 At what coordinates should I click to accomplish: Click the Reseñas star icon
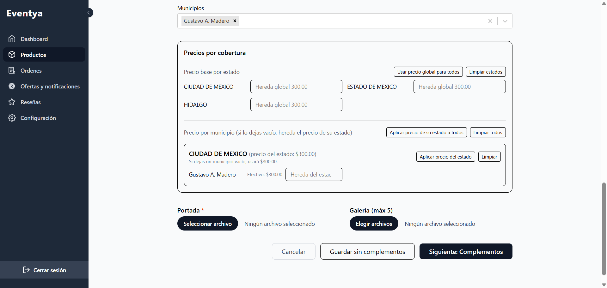click(x=12, y=102)
